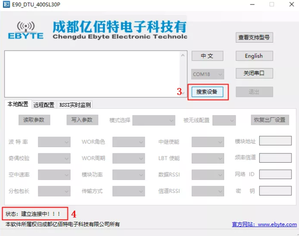Click the 恢复出厂设置 button
299x236 pixels.
(270, 120)
